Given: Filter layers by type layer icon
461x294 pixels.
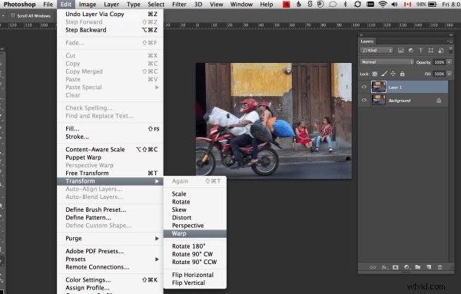Looking at the screenshot, I should tap(421, 51).
